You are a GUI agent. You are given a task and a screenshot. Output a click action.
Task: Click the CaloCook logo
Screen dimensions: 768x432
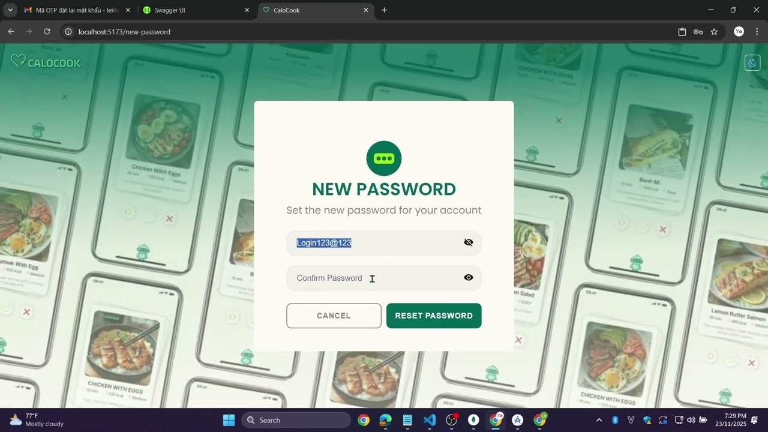tap(46, 62)
